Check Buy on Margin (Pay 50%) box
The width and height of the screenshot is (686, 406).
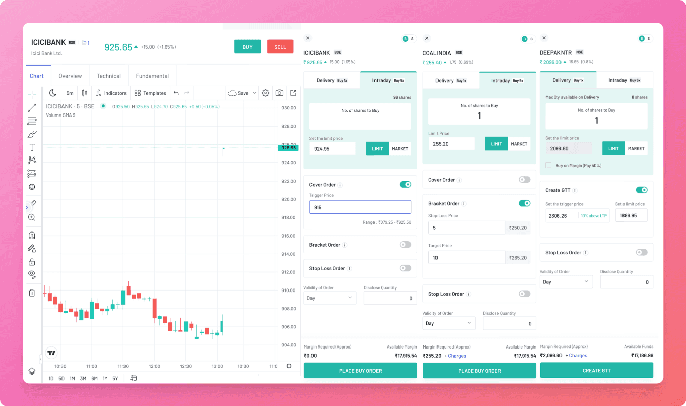pos(548,165)
